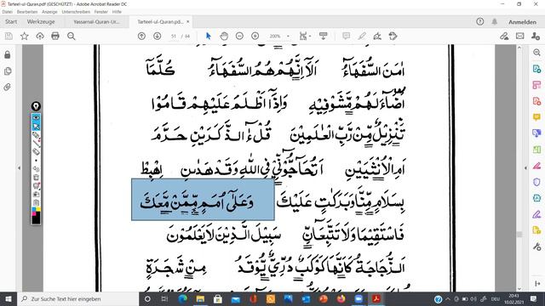
Task: Switch to Yassarnal-Quran document tab
Action: click(96, 21)
